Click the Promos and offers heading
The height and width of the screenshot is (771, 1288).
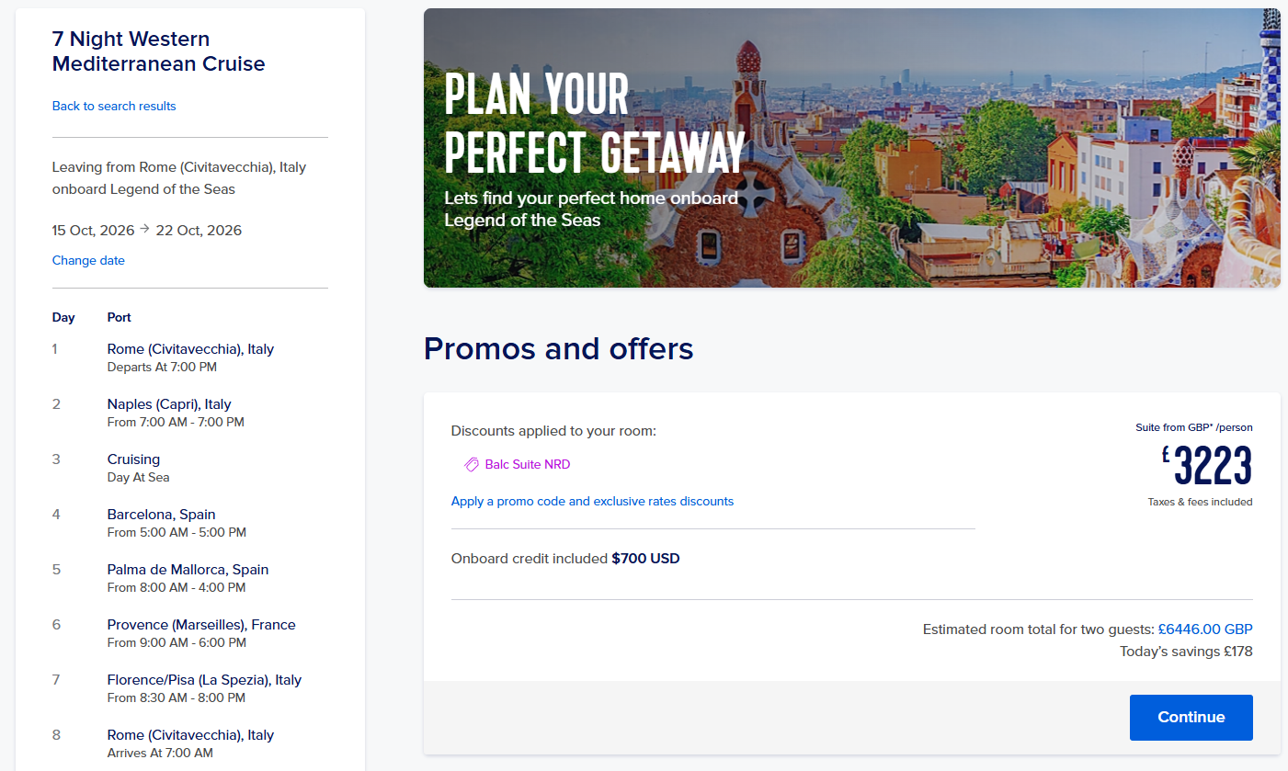[x=559, y=349]
